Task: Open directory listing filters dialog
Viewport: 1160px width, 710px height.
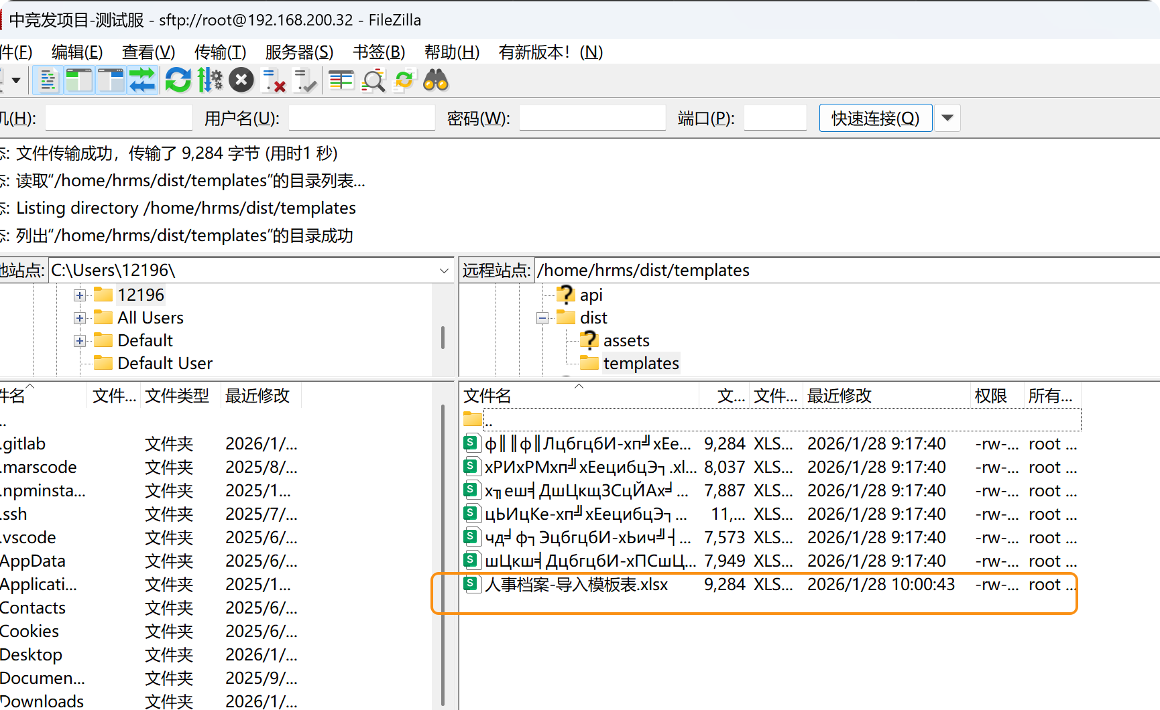Action: tap(341, 81)
